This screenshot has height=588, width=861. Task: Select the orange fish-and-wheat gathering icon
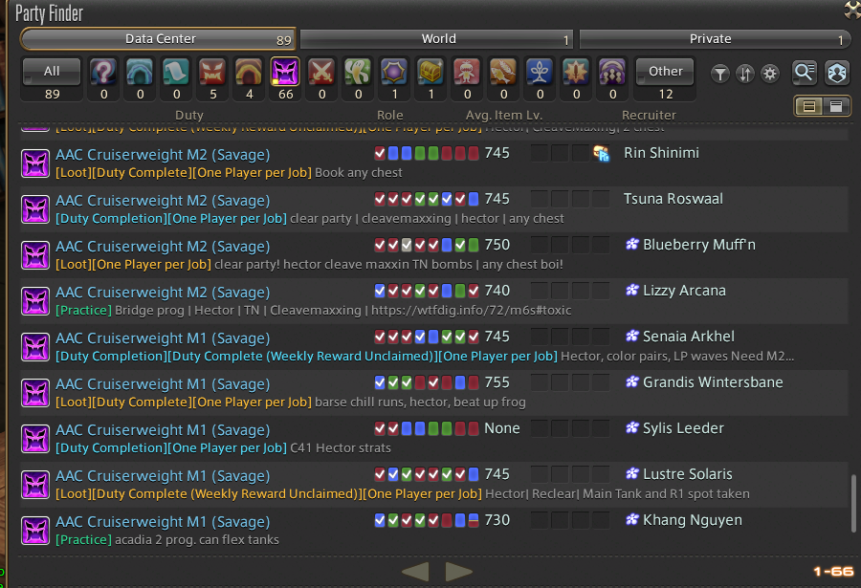(x=503, y=72)
